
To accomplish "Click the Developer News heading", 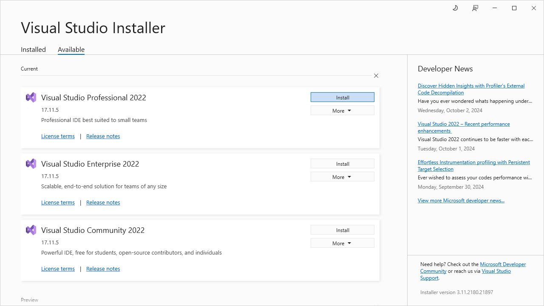I will coord(445,68).
